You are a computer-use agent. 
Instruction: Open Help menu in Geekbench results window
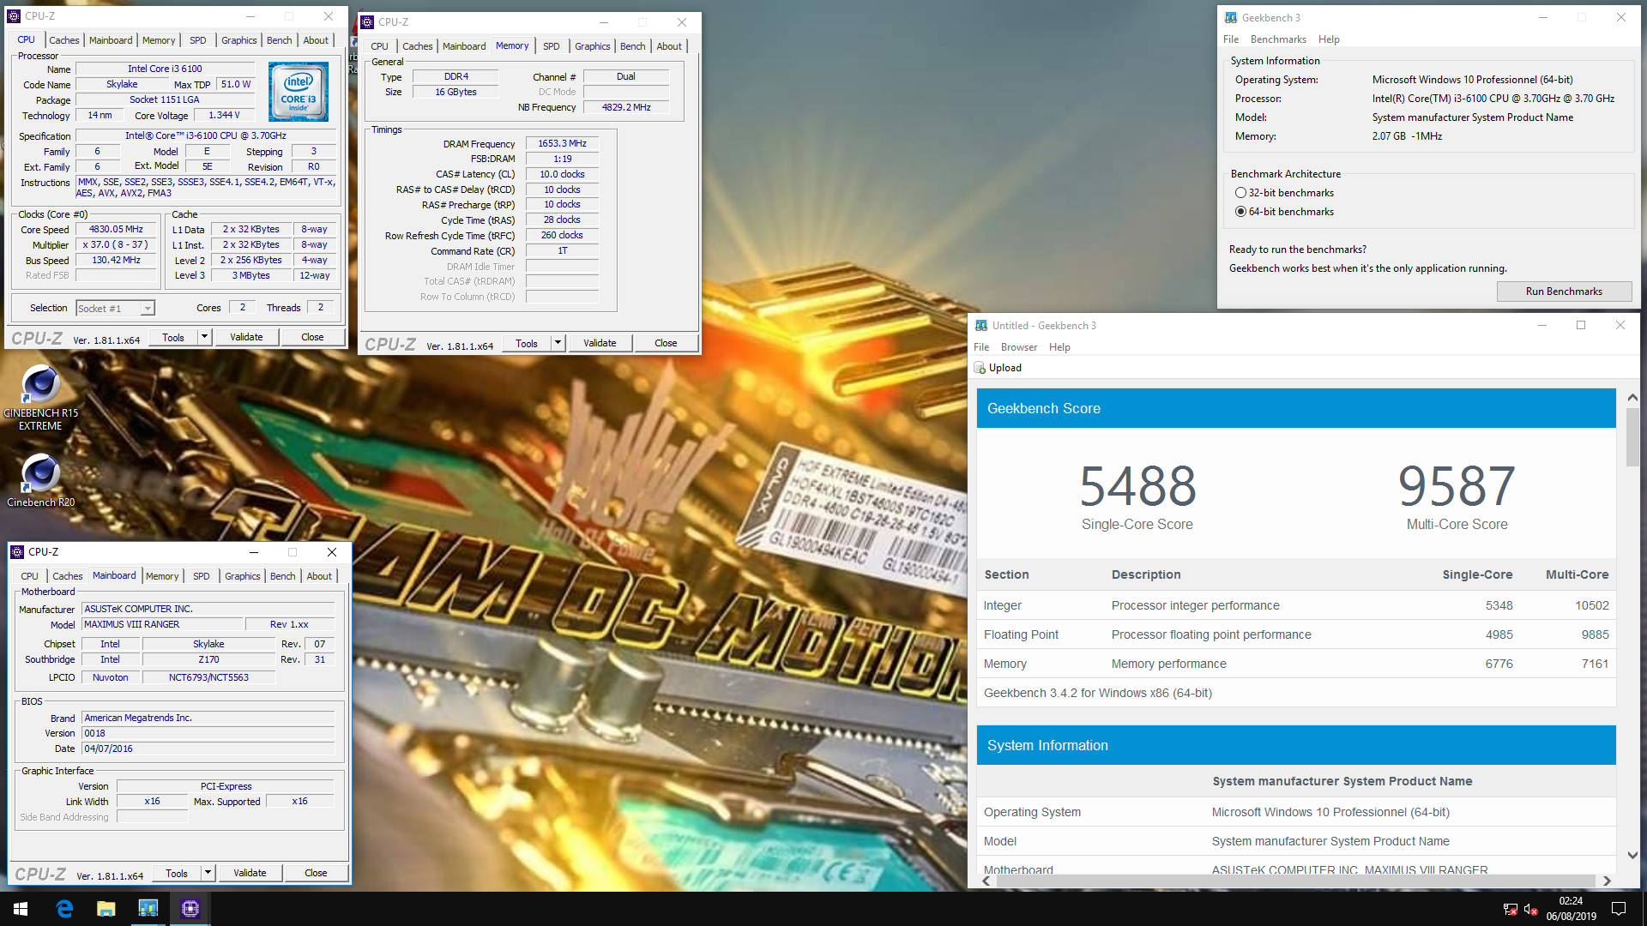pyautogui.click(x=1059, y=347)
